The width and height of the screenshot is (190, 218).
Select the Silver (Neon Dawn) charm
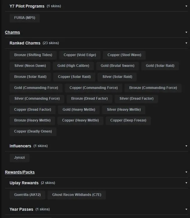(30, 66)
